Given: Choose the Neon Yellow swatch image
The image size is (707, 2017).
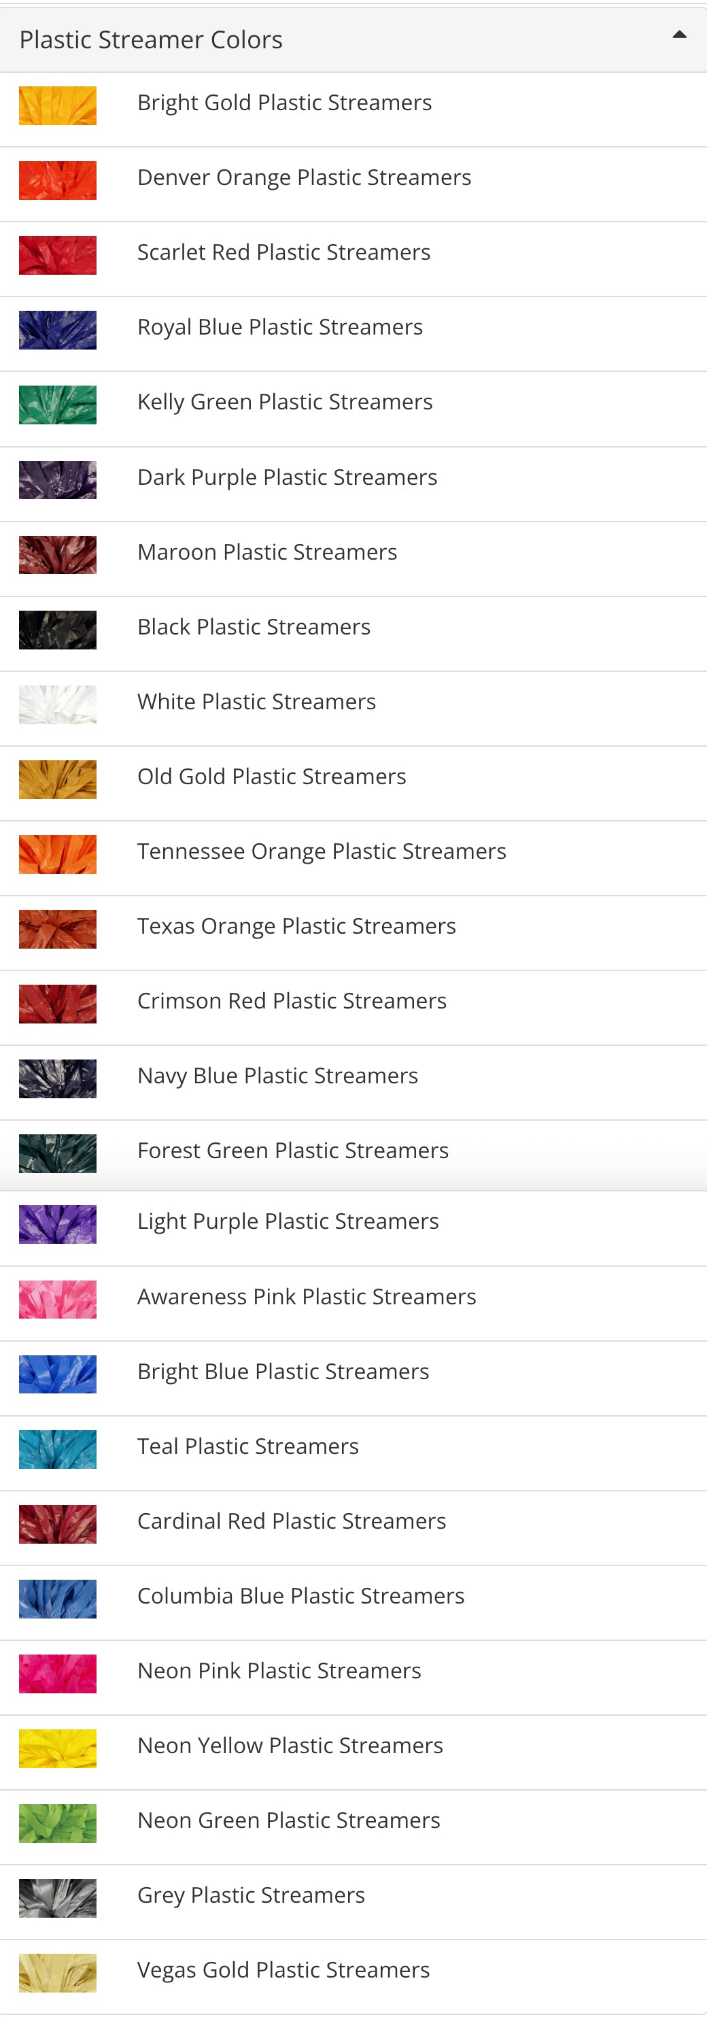Looking at the screenshot, I should click(x=58, y=1748).
